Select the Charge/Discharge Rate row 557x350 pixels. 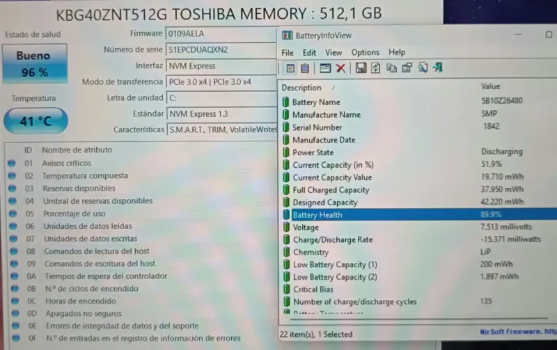coord(418,239)
